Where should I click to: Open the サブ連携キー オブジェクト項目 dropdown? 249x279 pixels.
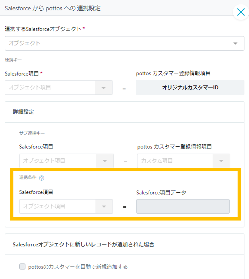[66, 161]
